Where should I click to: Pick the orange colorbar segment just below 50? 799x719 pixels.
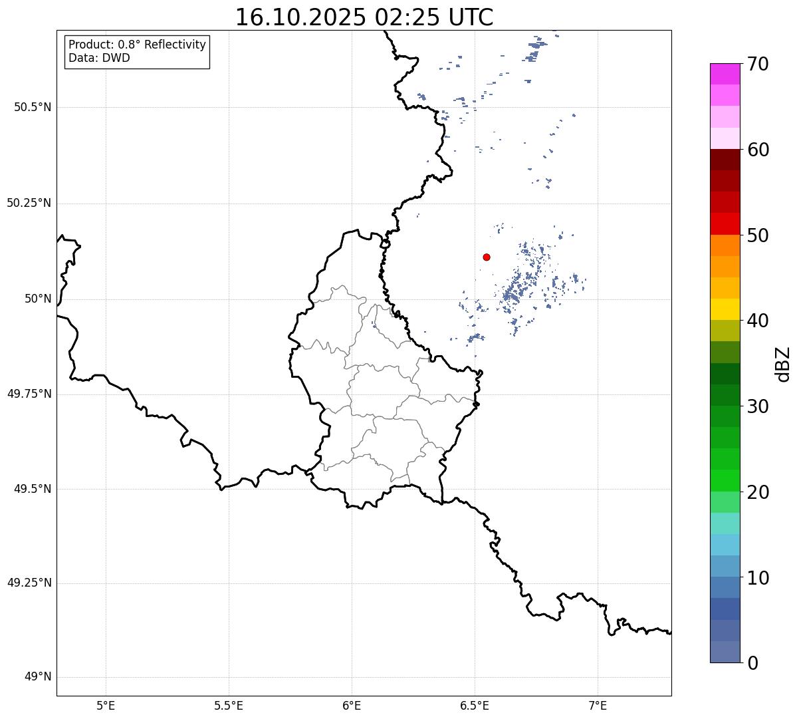725,245
